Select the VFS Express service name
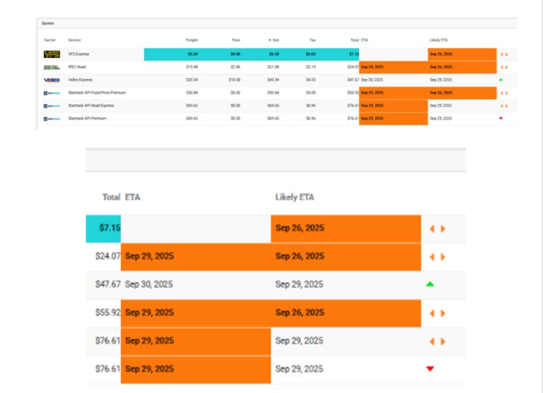Image resolution: width=543 pixels, height=393 pixels. pos(78,54)
